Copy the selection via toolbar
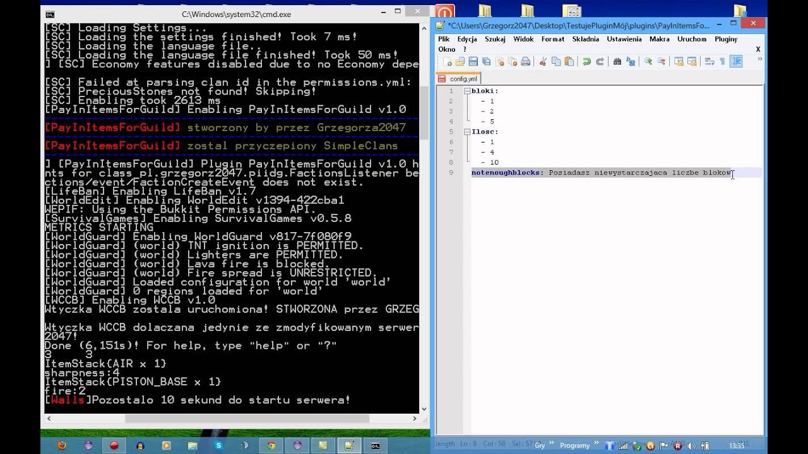 point(556,61)
